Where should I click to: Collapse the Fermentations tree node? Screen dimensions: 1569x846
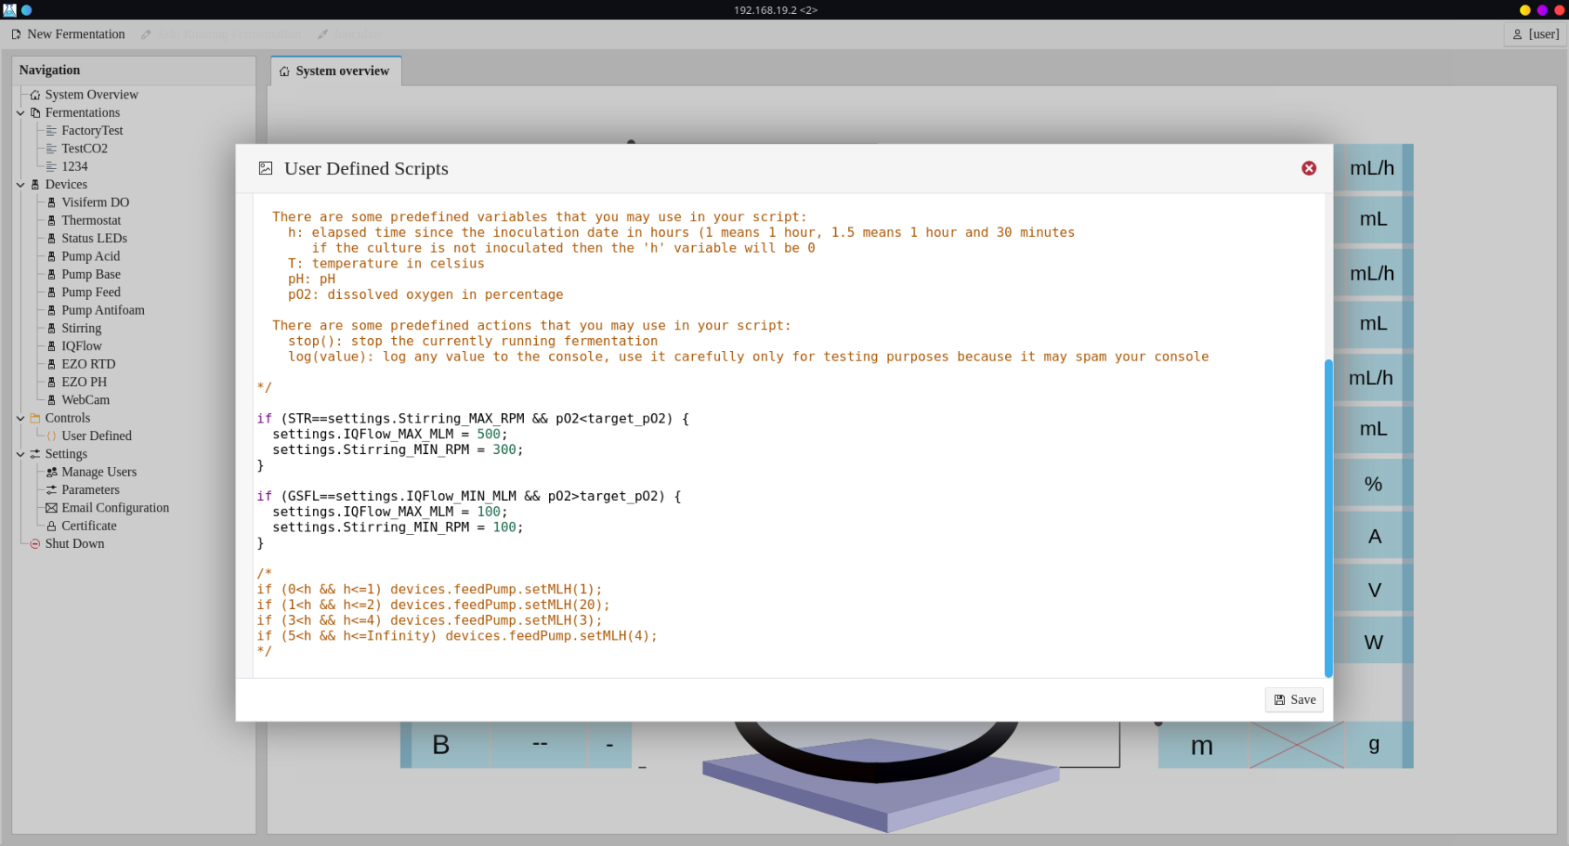(x=20, y=112)
